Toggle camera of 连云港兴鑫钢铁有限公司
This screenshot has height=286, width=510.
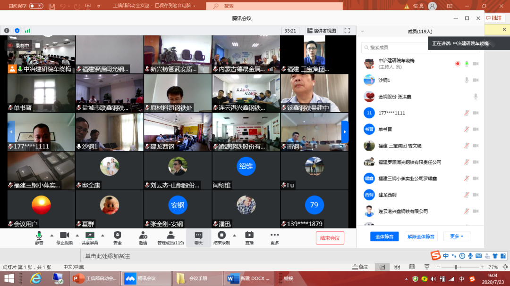pos(475,211)
